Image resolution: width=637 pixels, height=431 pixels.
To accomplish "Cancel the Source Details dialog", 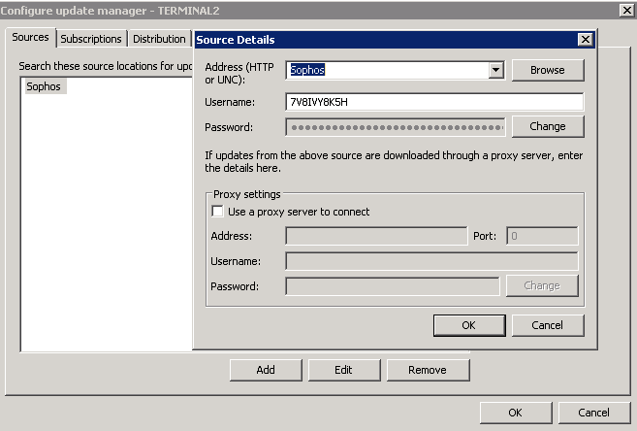I will (x=548, y=325).
